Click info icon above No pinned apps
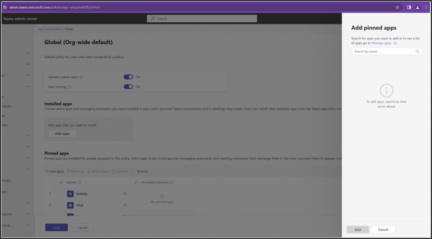 162,196
